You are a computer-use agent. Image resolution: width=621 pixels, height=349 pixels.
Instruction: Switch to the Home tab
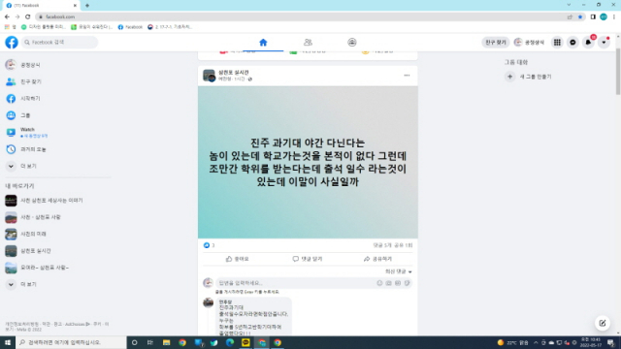263,43
